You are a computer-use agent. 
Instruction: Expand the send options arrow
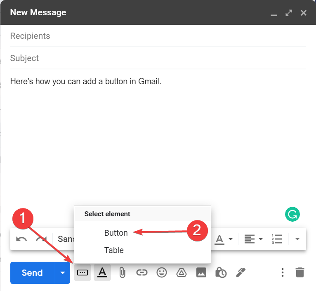(62, 272)
